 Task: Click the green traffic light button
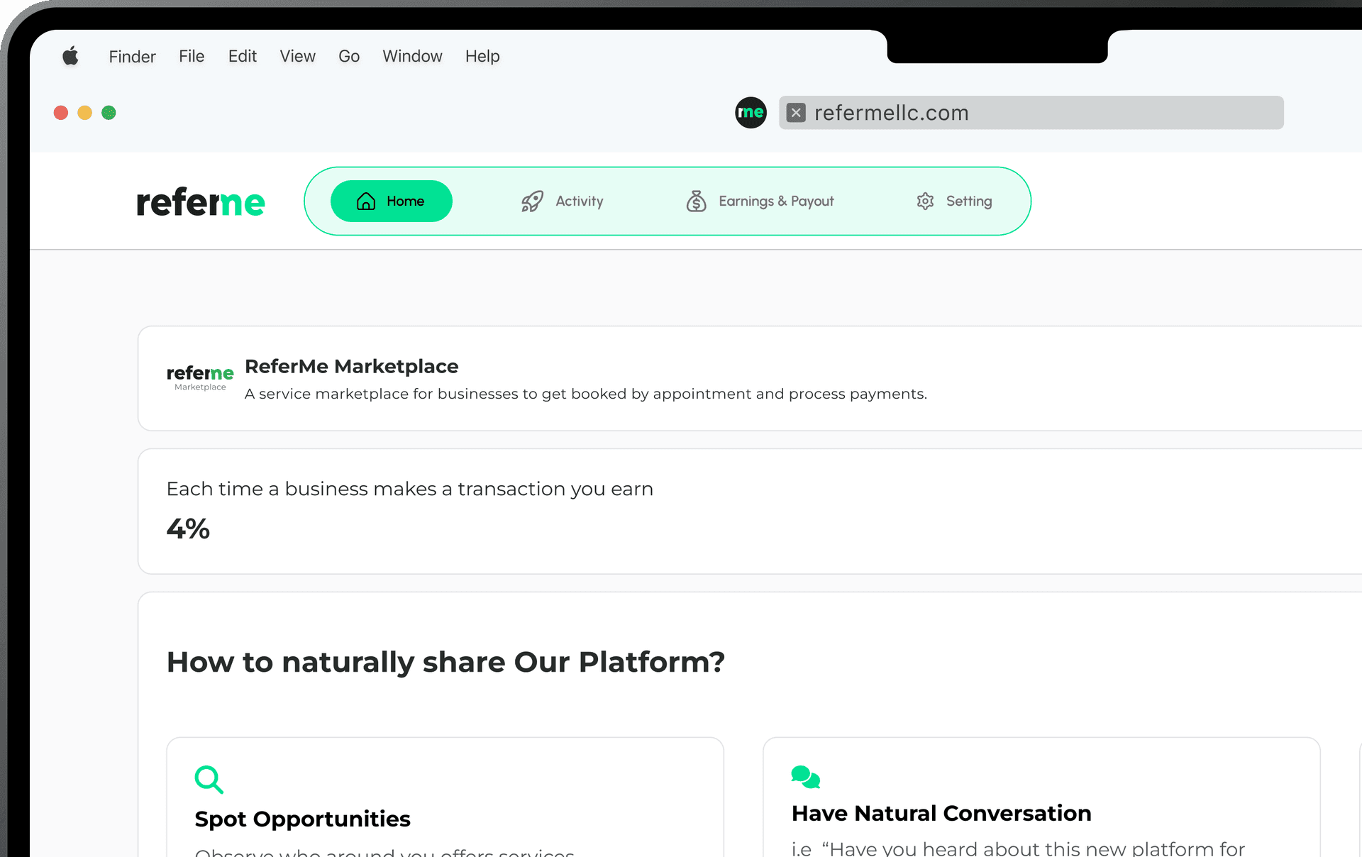tap(109, 112)
